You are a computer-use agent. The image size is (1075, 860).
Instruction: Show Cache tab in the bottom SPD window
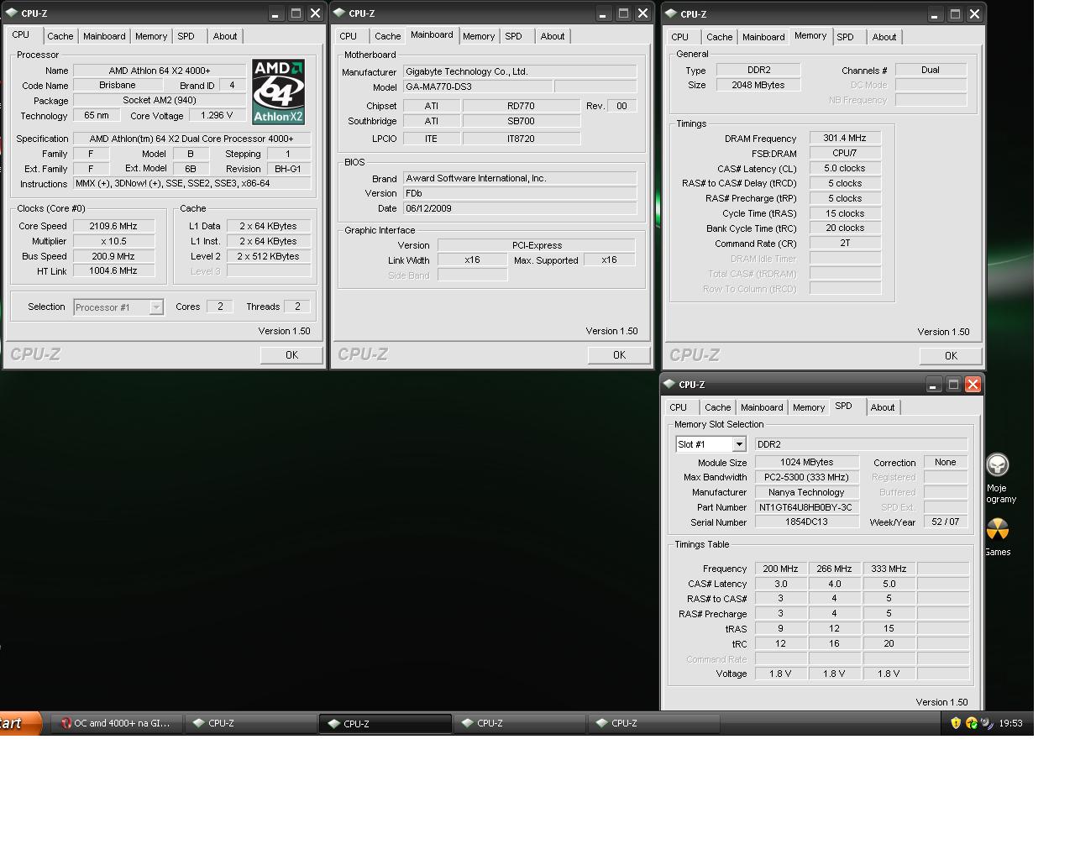coord(718,407)
